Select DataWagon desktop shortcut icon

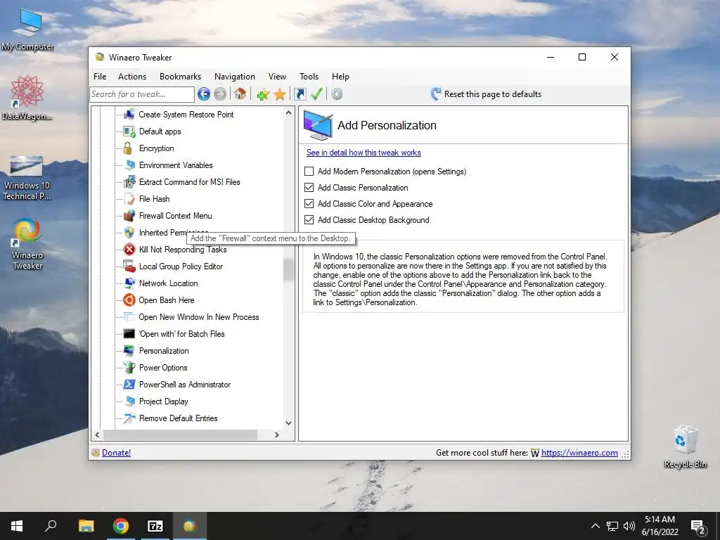(27, 98)
